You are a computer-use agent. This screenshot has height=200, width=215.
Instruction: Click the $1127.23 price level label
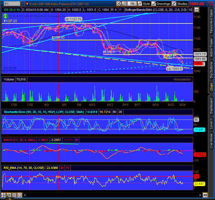pyautogui.click(x=10, y=21)
